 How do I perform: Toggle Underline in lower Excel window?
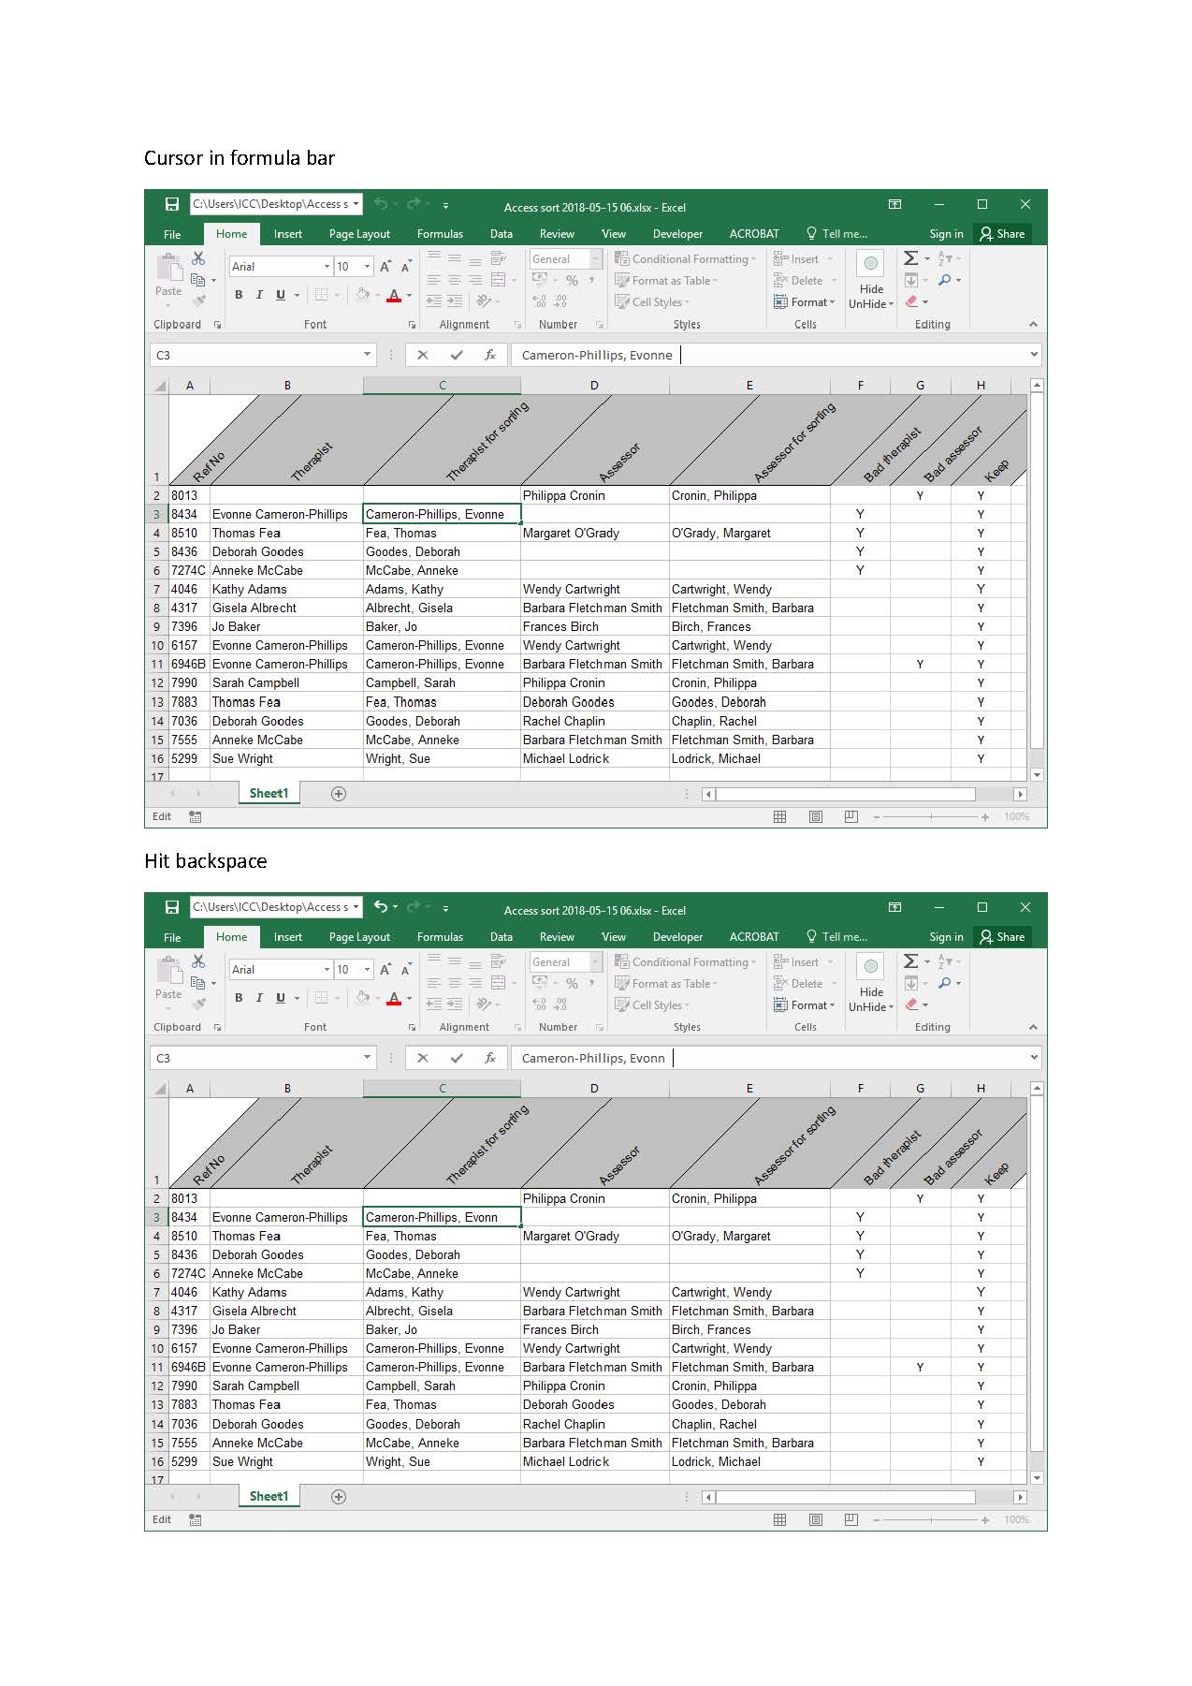[281, 997]
